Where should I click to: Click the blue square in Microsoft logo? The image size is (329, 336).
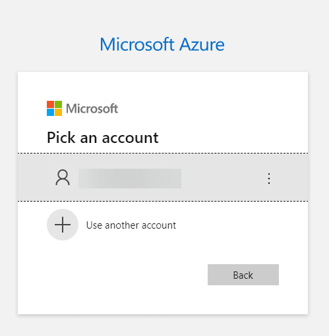pyautogui.click(x=50, y=112)
